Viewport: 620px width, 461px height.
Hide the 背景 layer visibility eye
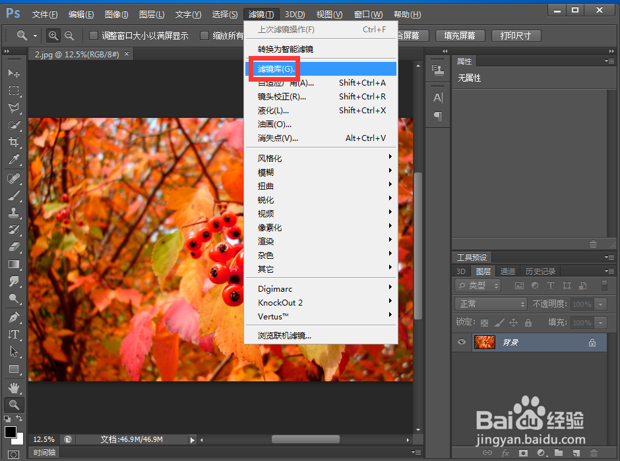[462, 342]
